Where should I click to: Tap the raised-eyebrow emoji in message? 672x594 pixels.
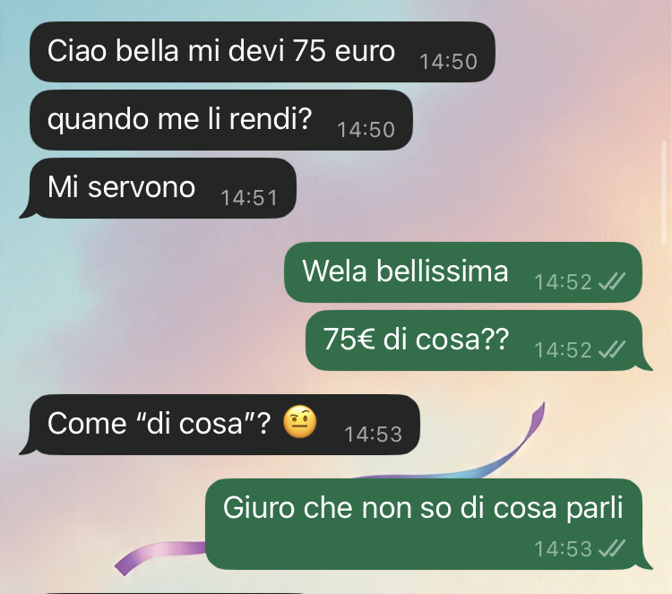(299, 422)
